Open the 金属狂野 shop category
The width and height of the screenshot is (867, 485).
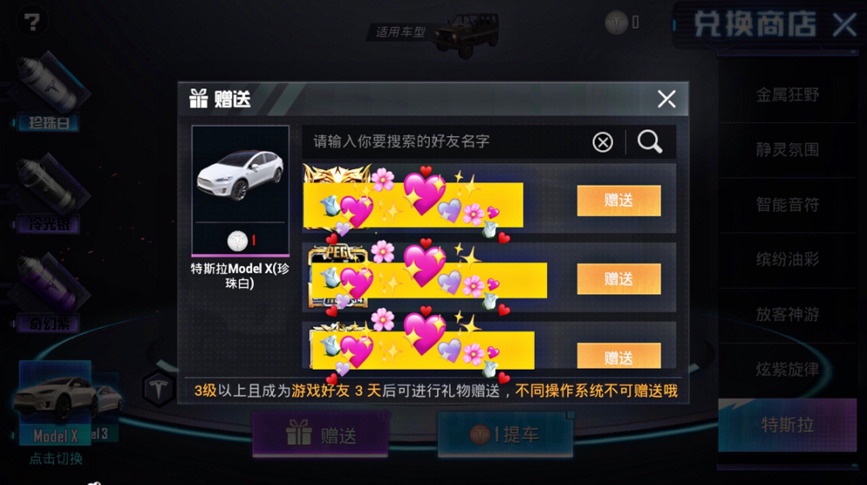pyautogui.click(x=787, y=95)
